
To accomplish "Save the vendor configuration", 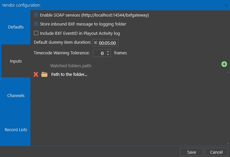I will [x=192, y=152].
